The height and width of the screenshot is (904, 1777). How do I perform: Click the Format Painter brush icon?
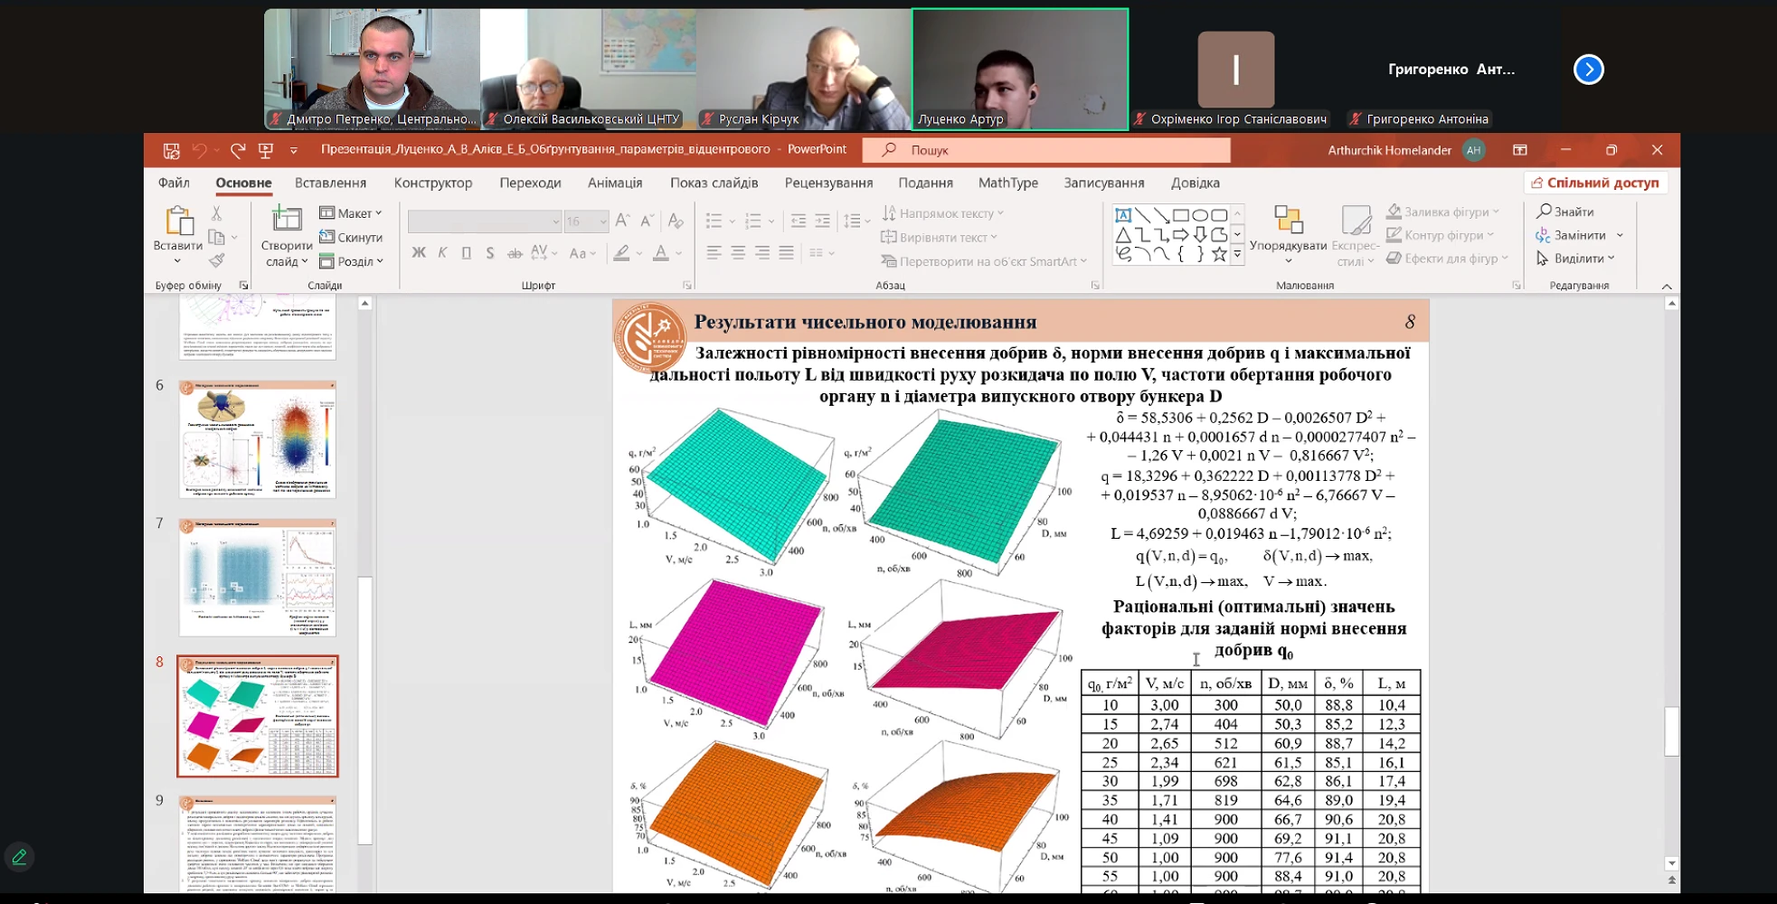(216, 261)
